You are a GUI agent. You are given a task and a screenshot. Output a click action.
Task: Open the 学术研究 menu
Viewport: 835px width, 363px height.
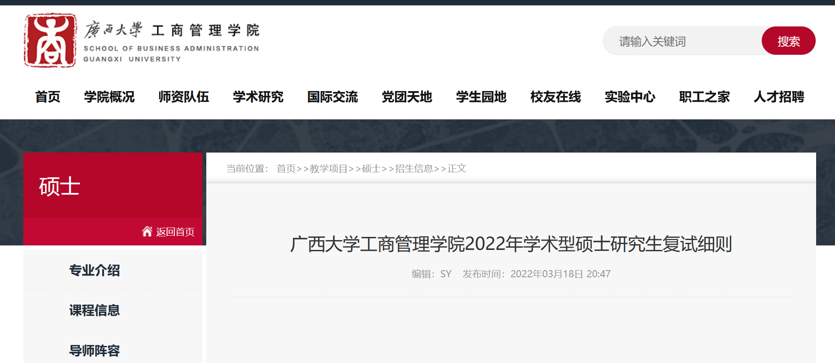tap(258, 96)
